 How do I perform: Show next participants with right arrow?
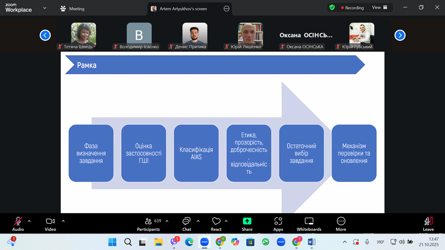pos(400,35)
